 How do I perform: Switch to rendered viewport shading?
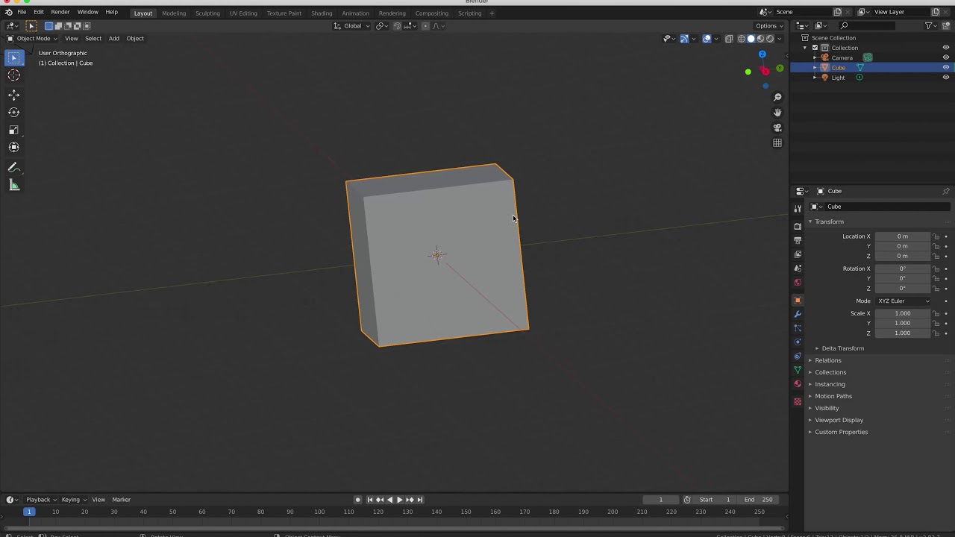point(770,39)
